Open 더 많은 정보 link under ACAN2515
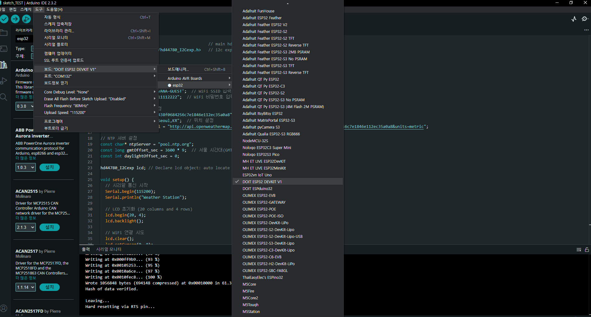Image resolution: width=591 pixels, height=317 pixels. pyautogui.click(x=26, y=218)
